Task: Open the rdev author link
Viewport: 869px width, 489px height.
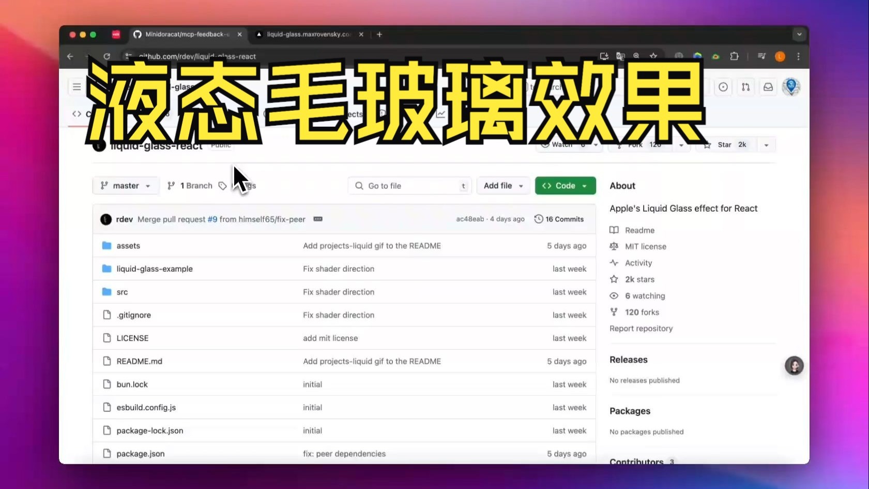Action: [x=125, y=219]
